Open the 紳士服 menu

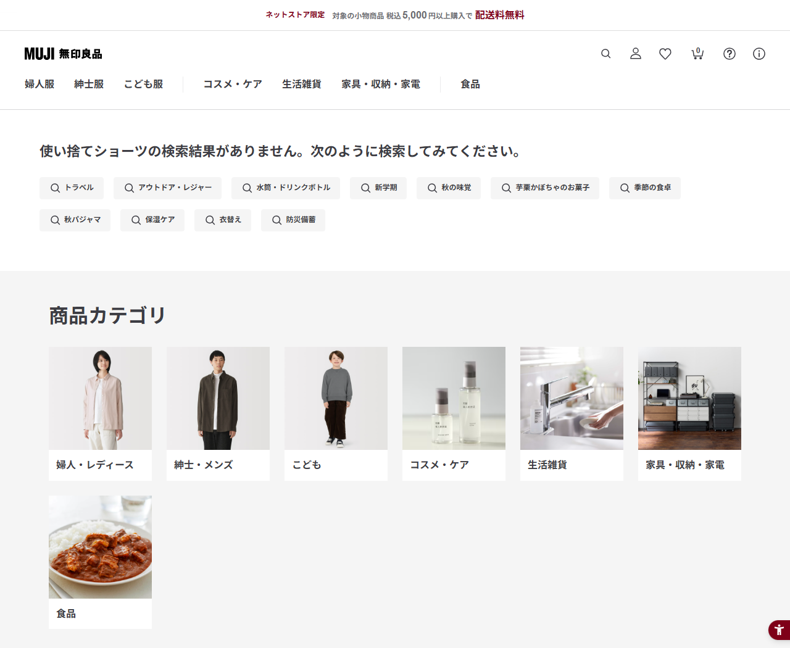pos(89,84)
